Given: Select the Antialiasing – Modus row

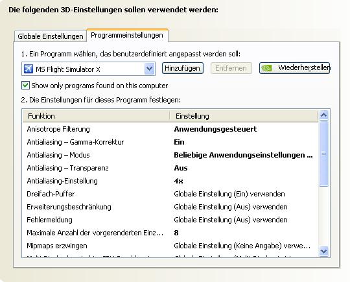Looking at the screenshot, I should (x=170, y=155).
